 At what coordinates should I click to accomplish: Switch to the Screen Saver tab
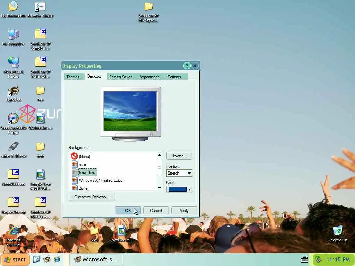[x=120, y=77]
